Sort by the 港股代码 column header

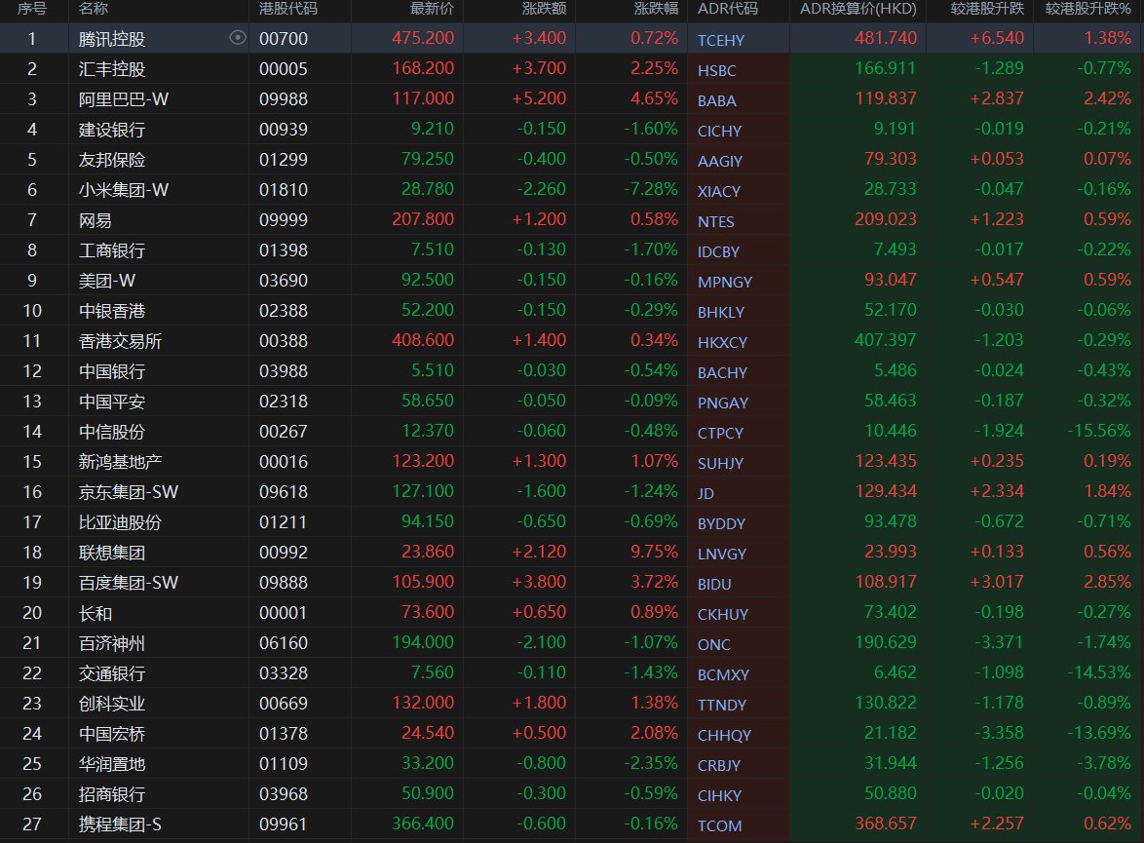pyautogui.click(x=288, y=8)
